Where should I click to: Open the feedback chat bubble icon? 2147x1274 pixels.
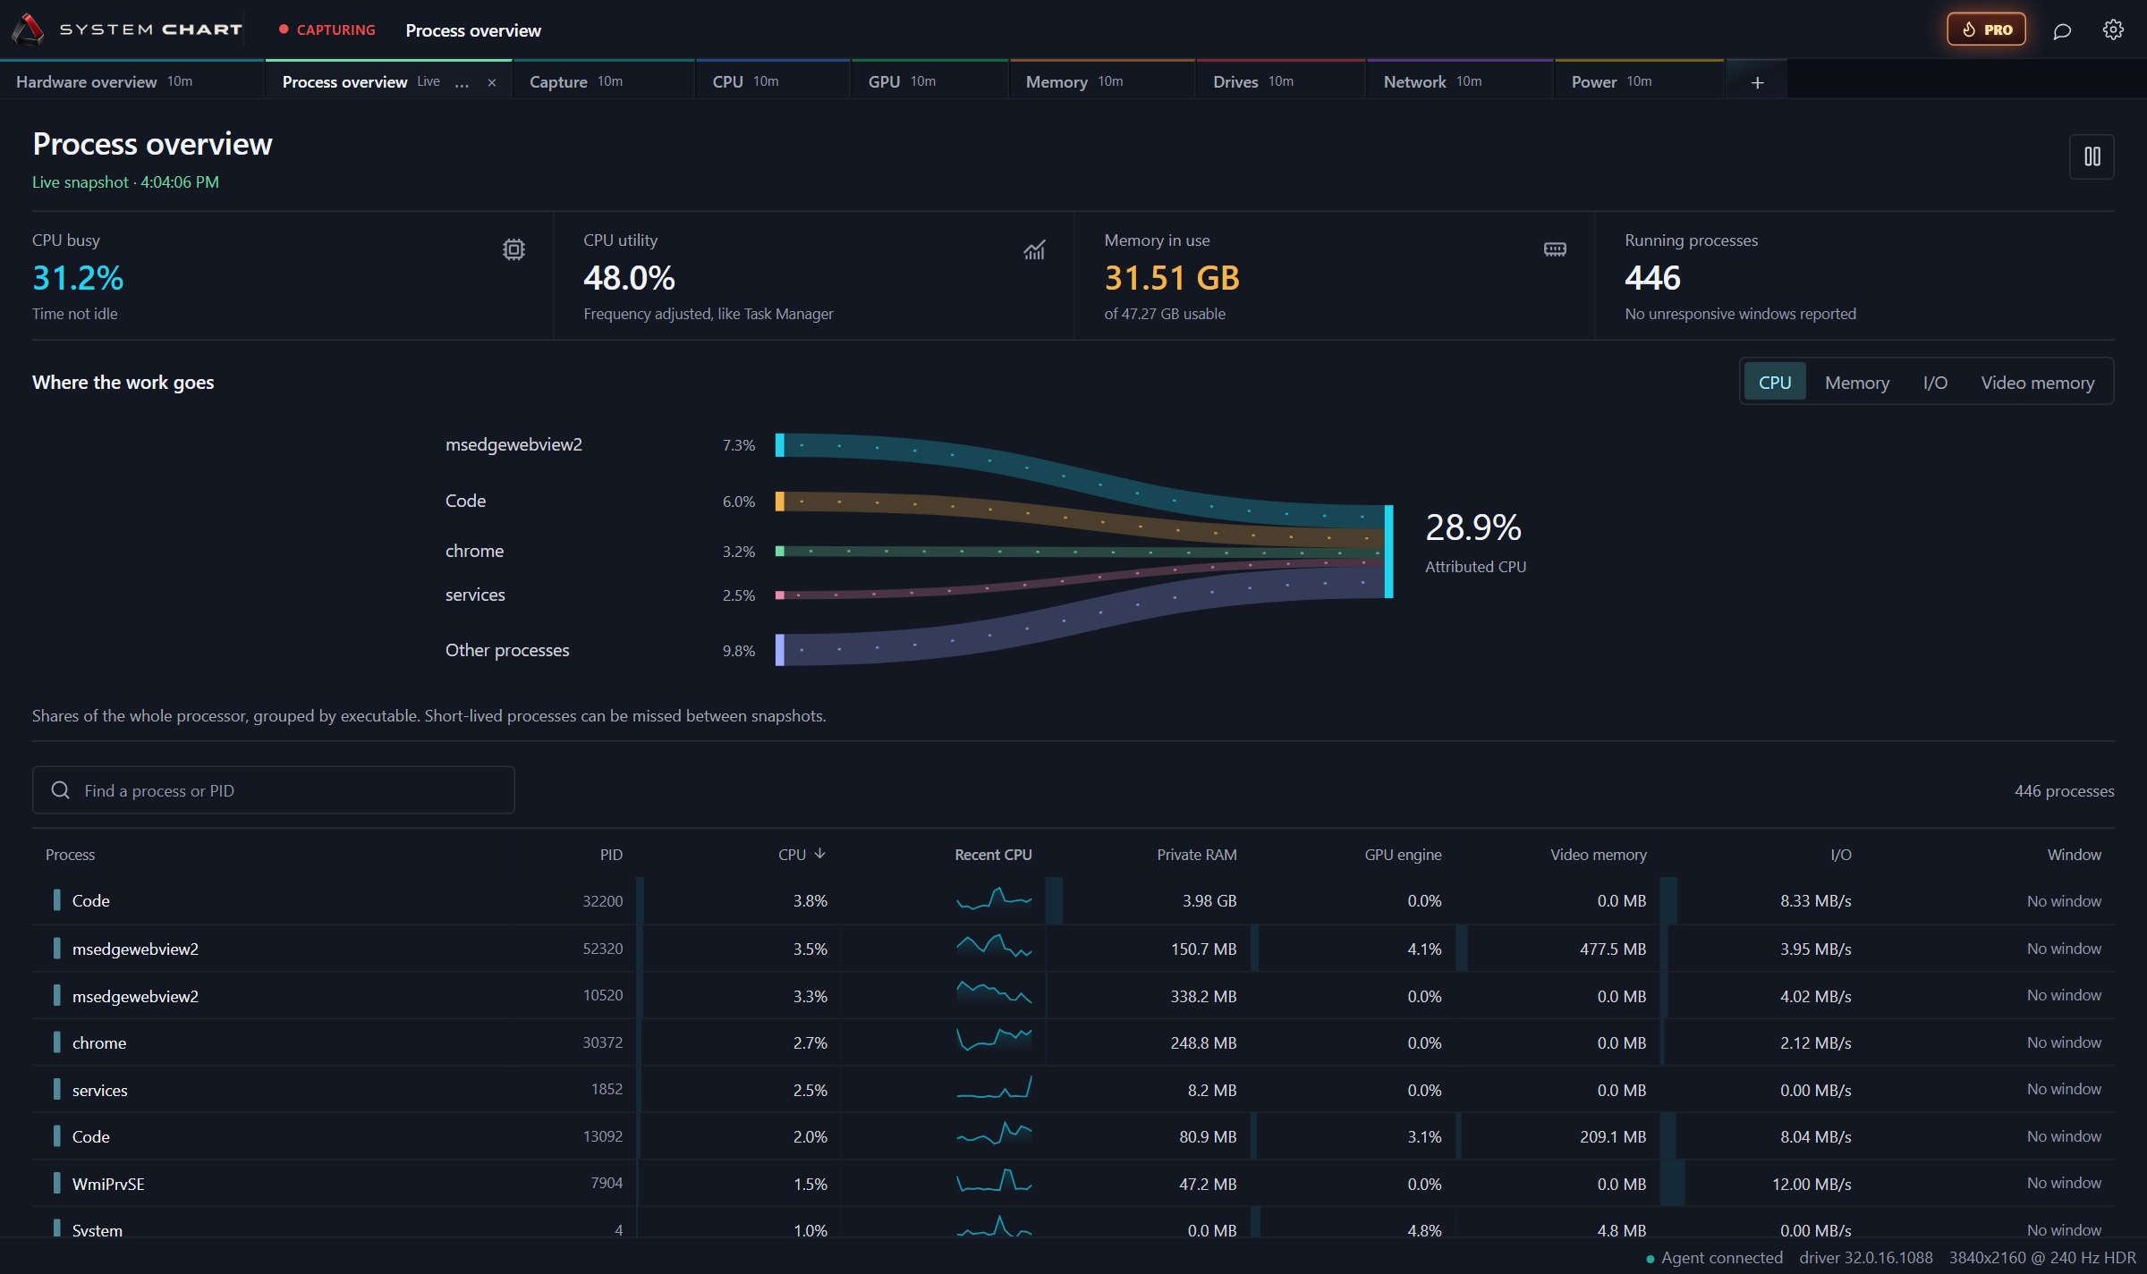coord(2062,30)
